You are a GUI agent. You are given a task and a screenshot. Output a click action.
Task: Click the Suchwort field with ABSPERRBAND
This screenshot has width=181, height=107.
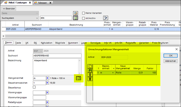click(57, 56)
